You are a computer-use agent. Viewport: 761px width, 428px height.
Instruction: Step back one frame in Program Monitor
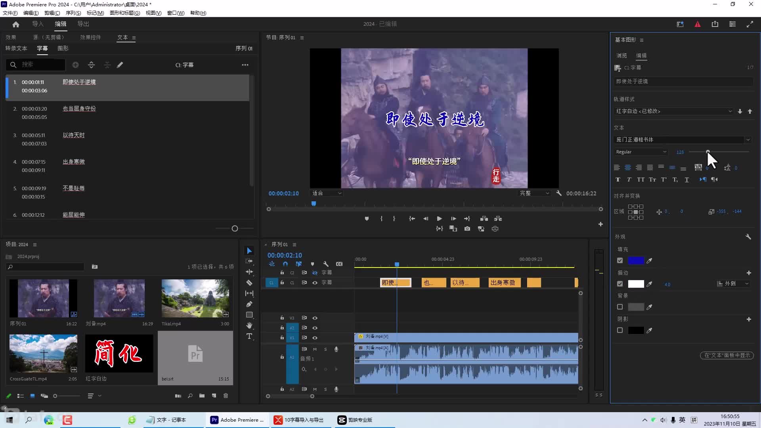(426, 219)
